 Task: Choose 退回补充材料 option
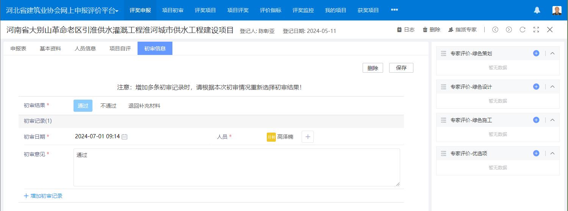click(144, 106)
